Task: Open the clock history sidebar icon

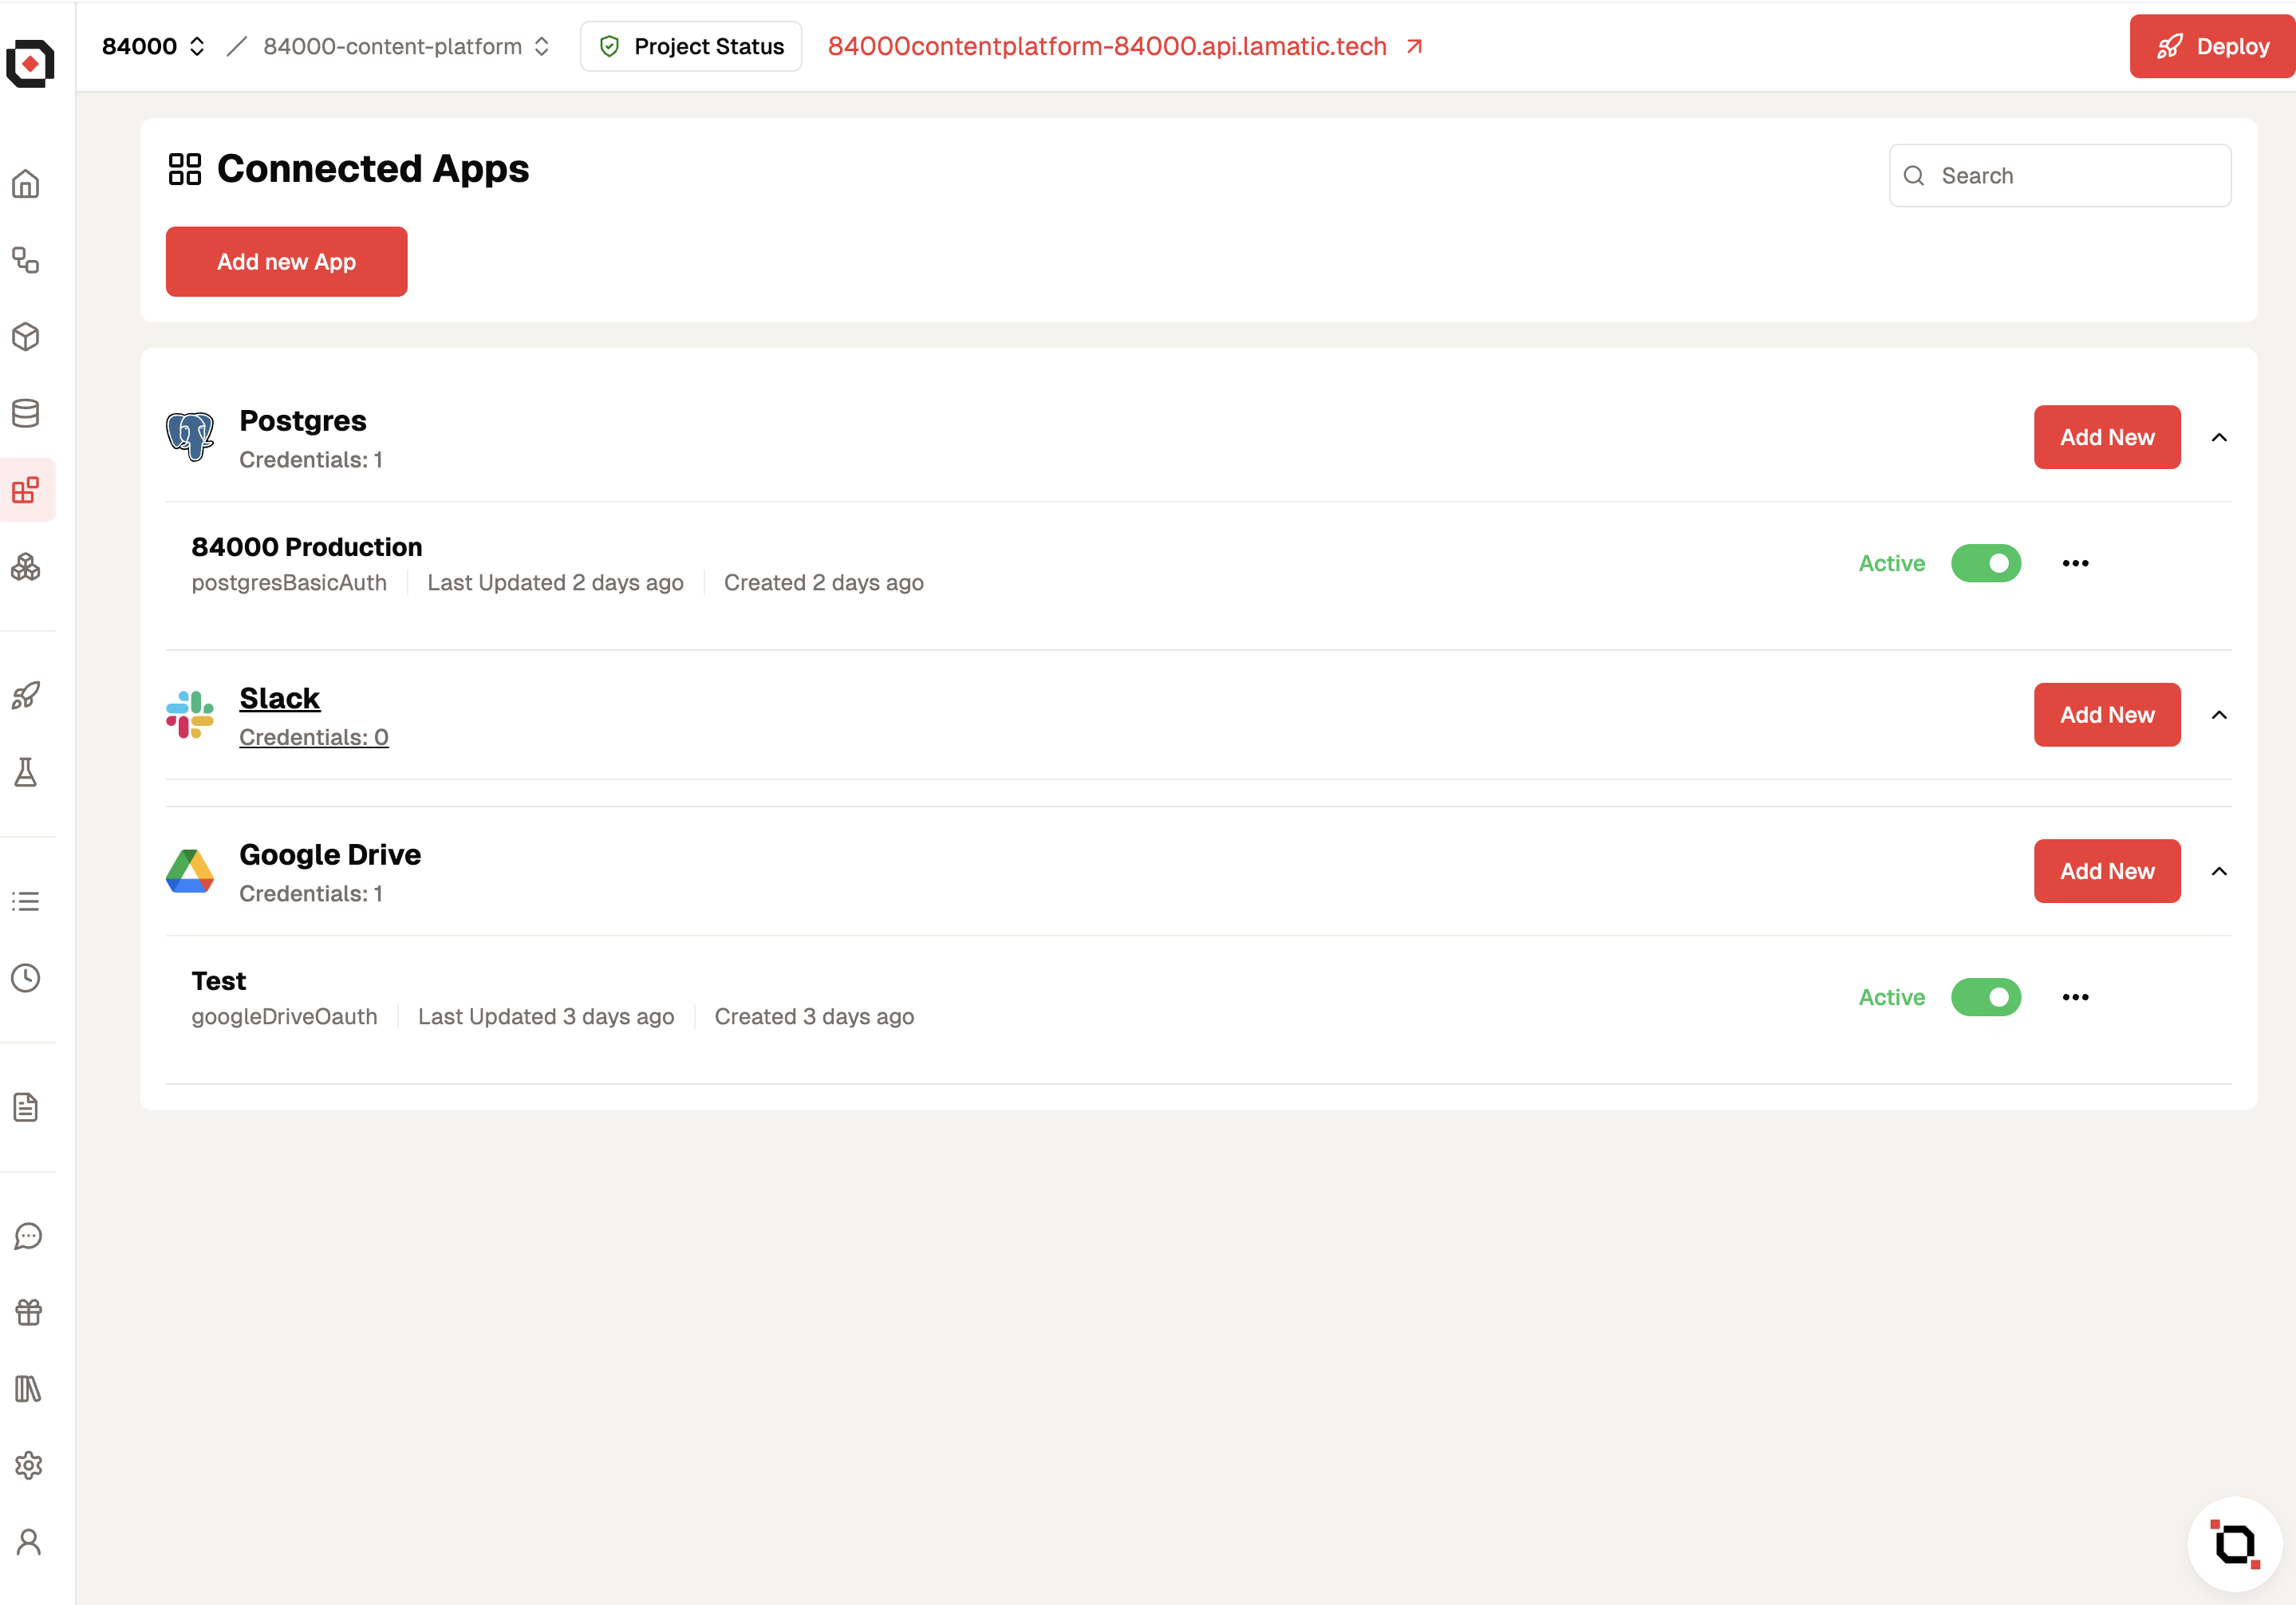Action: click(26, 978)
